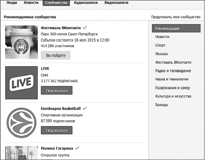Choose Культура и искусство category
The width and height of the screenshot is (205, 160).
click(x=173, y=96)
